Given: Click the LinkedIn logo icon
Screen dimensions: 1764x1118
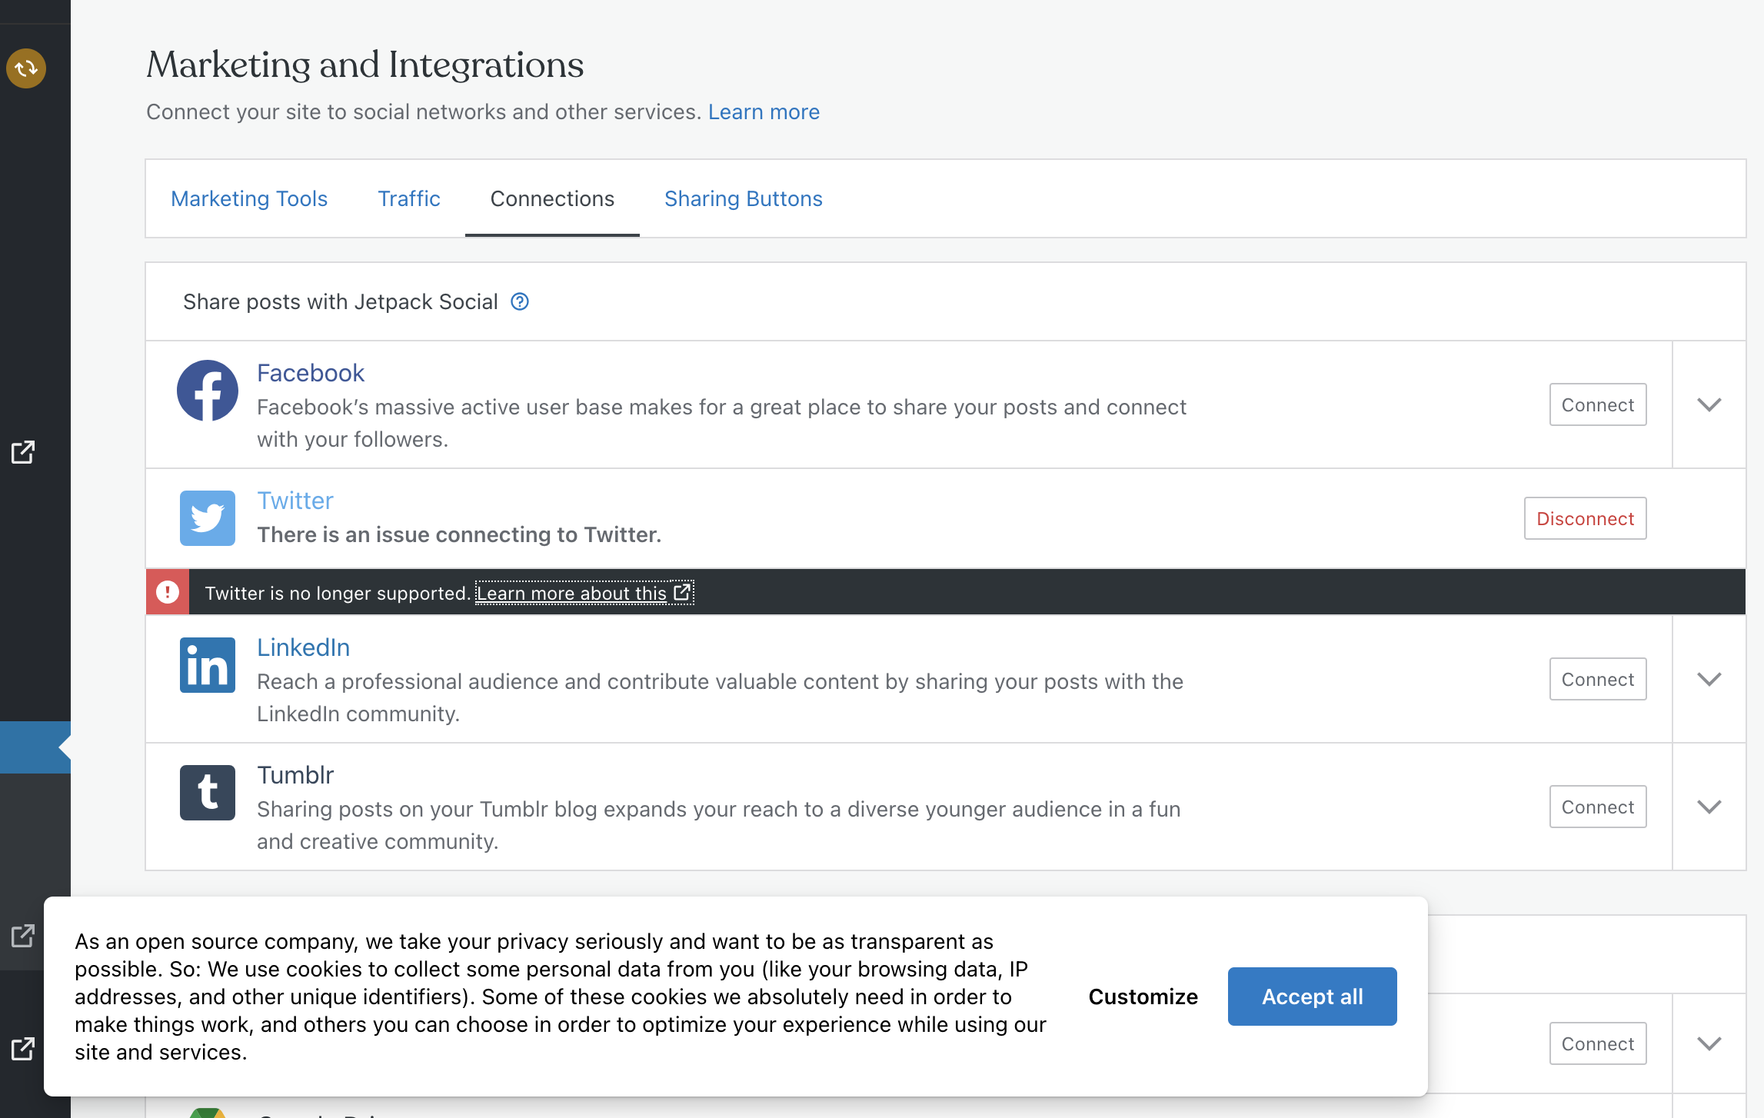Looking at the screenshot, I should [x=208, y=665].
